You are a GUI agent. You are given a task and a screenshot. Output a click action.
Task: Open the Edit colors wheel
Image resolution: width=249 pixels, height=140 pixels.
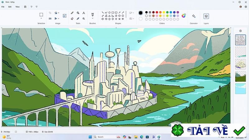(184, 16)
